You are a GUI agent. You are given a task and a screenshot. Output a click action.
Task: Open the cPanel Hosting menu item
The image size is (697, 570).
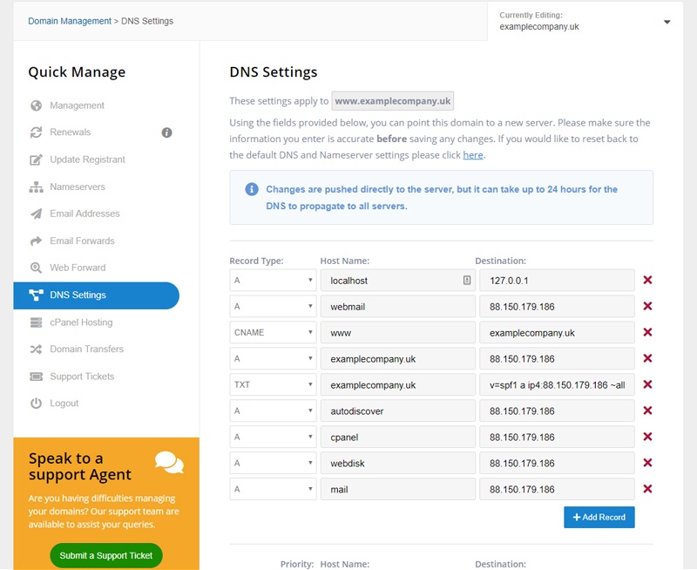point(81,322)
